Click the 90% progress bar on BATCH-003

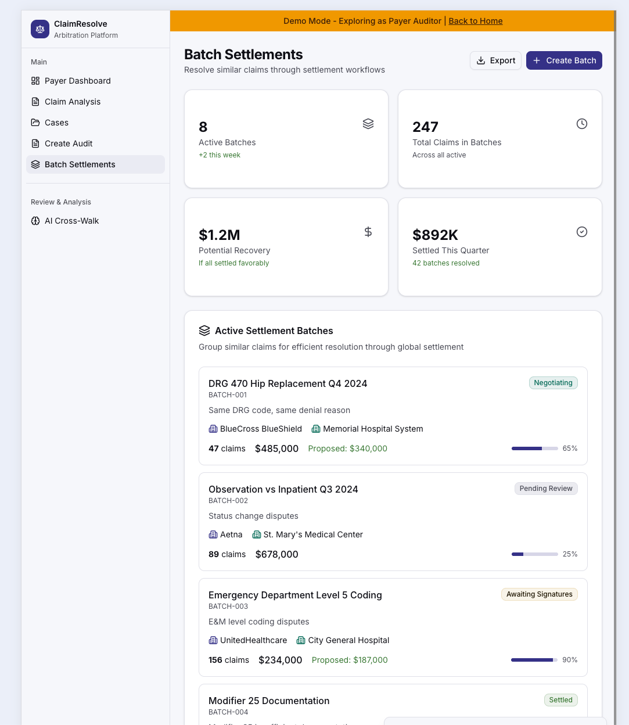pos(534,660)
